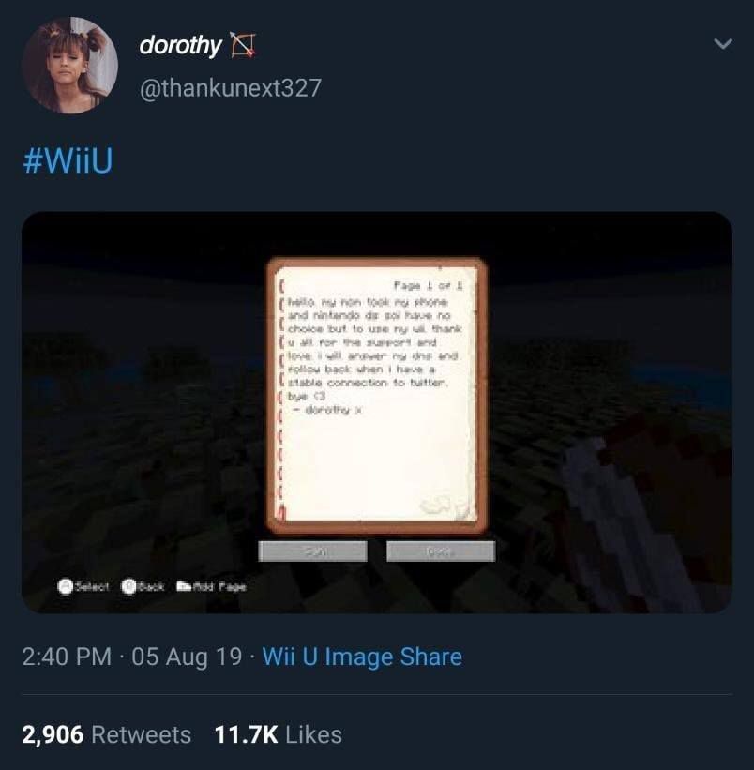Open the #WiiU hashtag
Screen dimensions: 754x770
point(68,160)
